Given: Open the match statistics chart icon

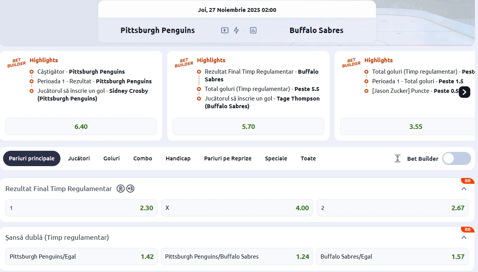Looking at the screenshot, I should pyautogui.click(x=253, y=30).
